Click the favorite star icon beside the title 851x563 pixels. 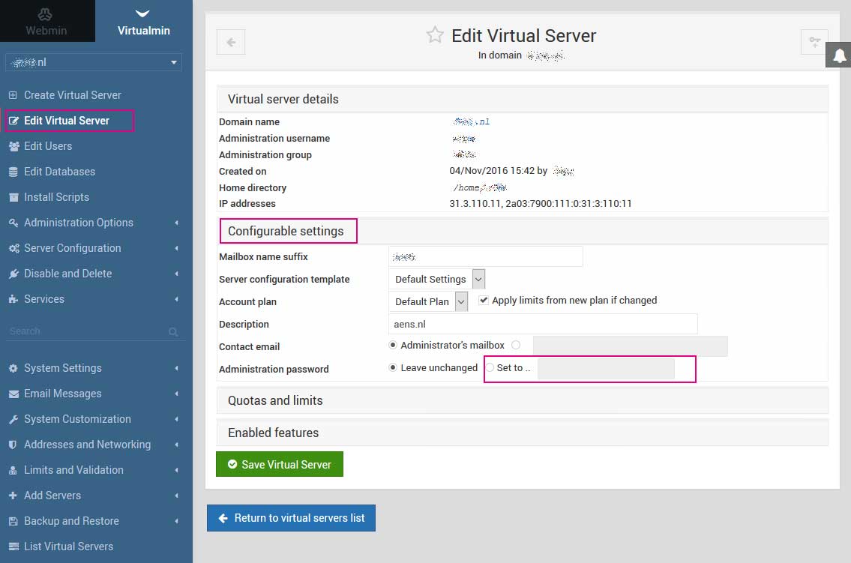coord(435,35)
